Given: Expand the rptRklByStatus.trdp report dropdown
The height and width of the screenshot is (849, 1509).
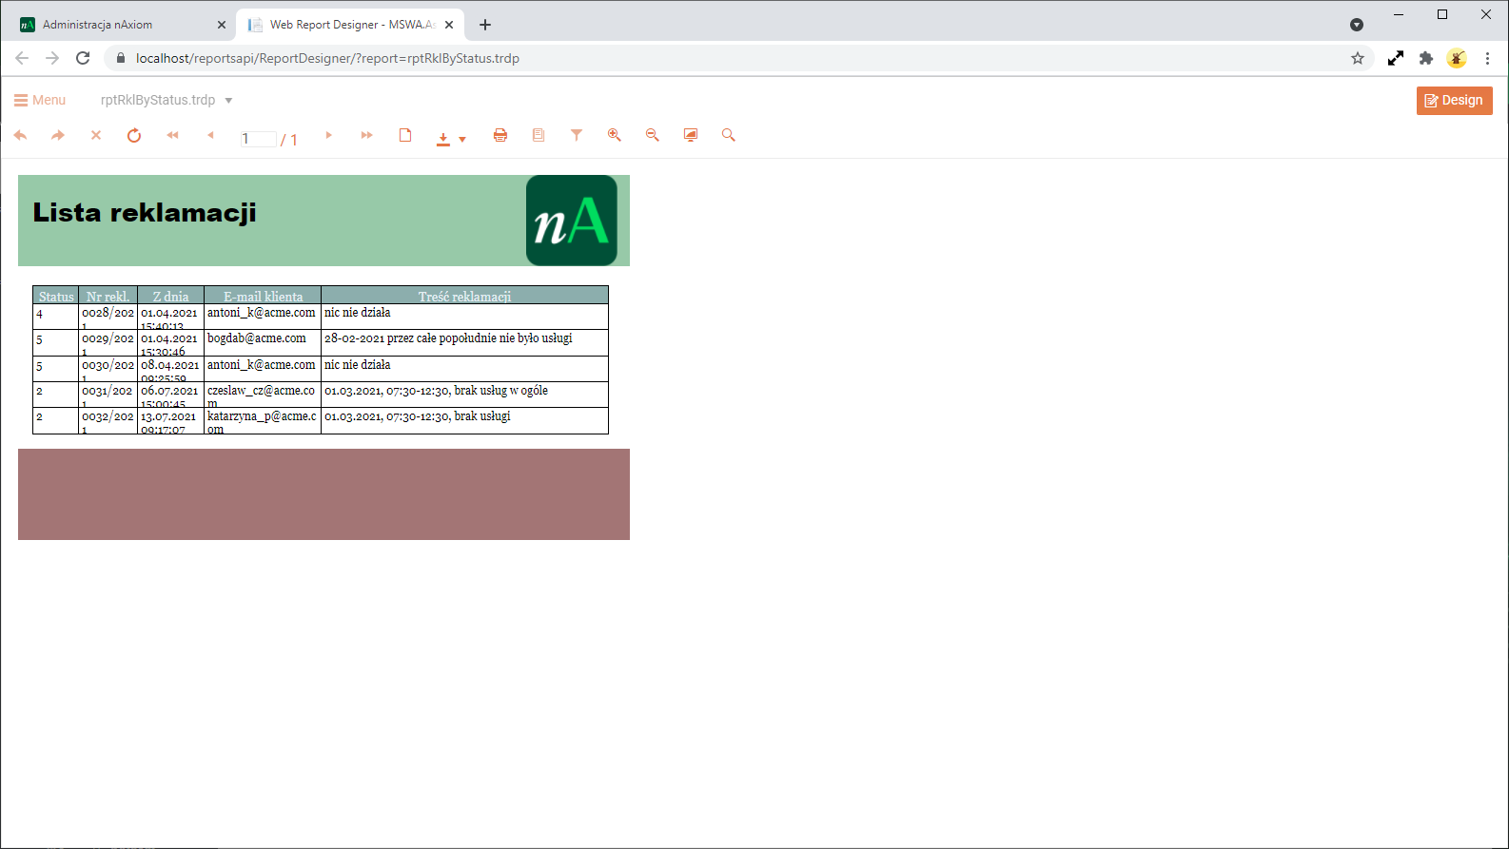Looking at the screenshot, I should pos(228,101).
